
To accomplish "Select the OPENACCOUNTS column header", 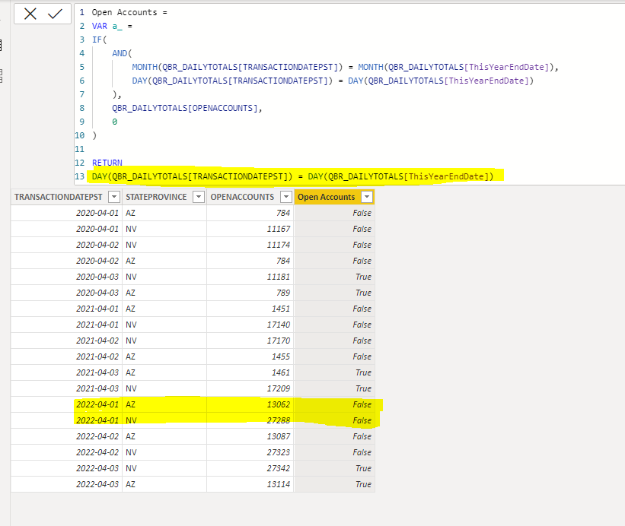I will [x=242, y=197].
